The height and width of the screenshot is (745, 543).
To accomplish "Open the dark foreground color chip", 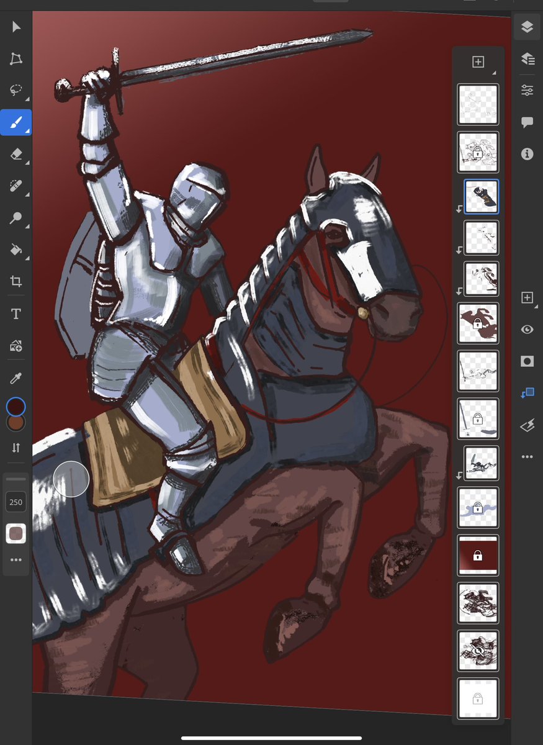I will pyautogui.click(x=16, y=407).
